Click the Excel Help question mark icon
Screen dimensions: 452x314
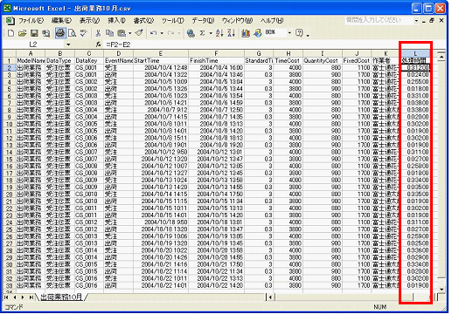pyautogui.click(x=299, y=33)
